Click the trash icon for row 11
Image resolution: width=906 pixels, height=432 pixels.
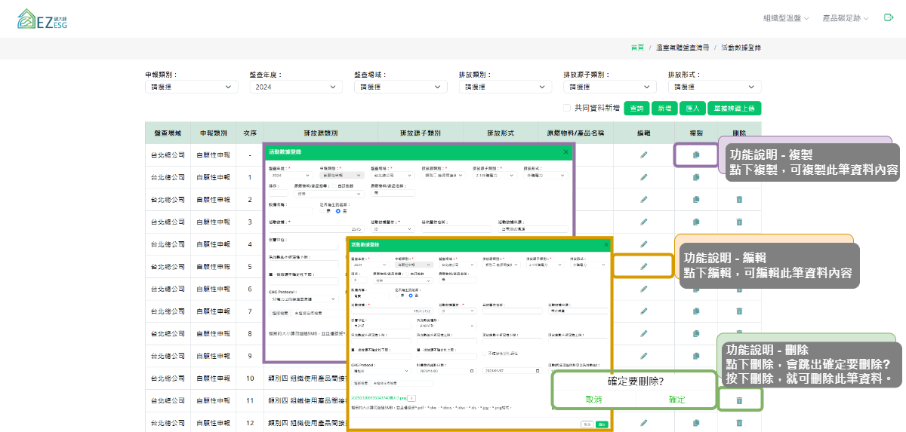(739, 400)
